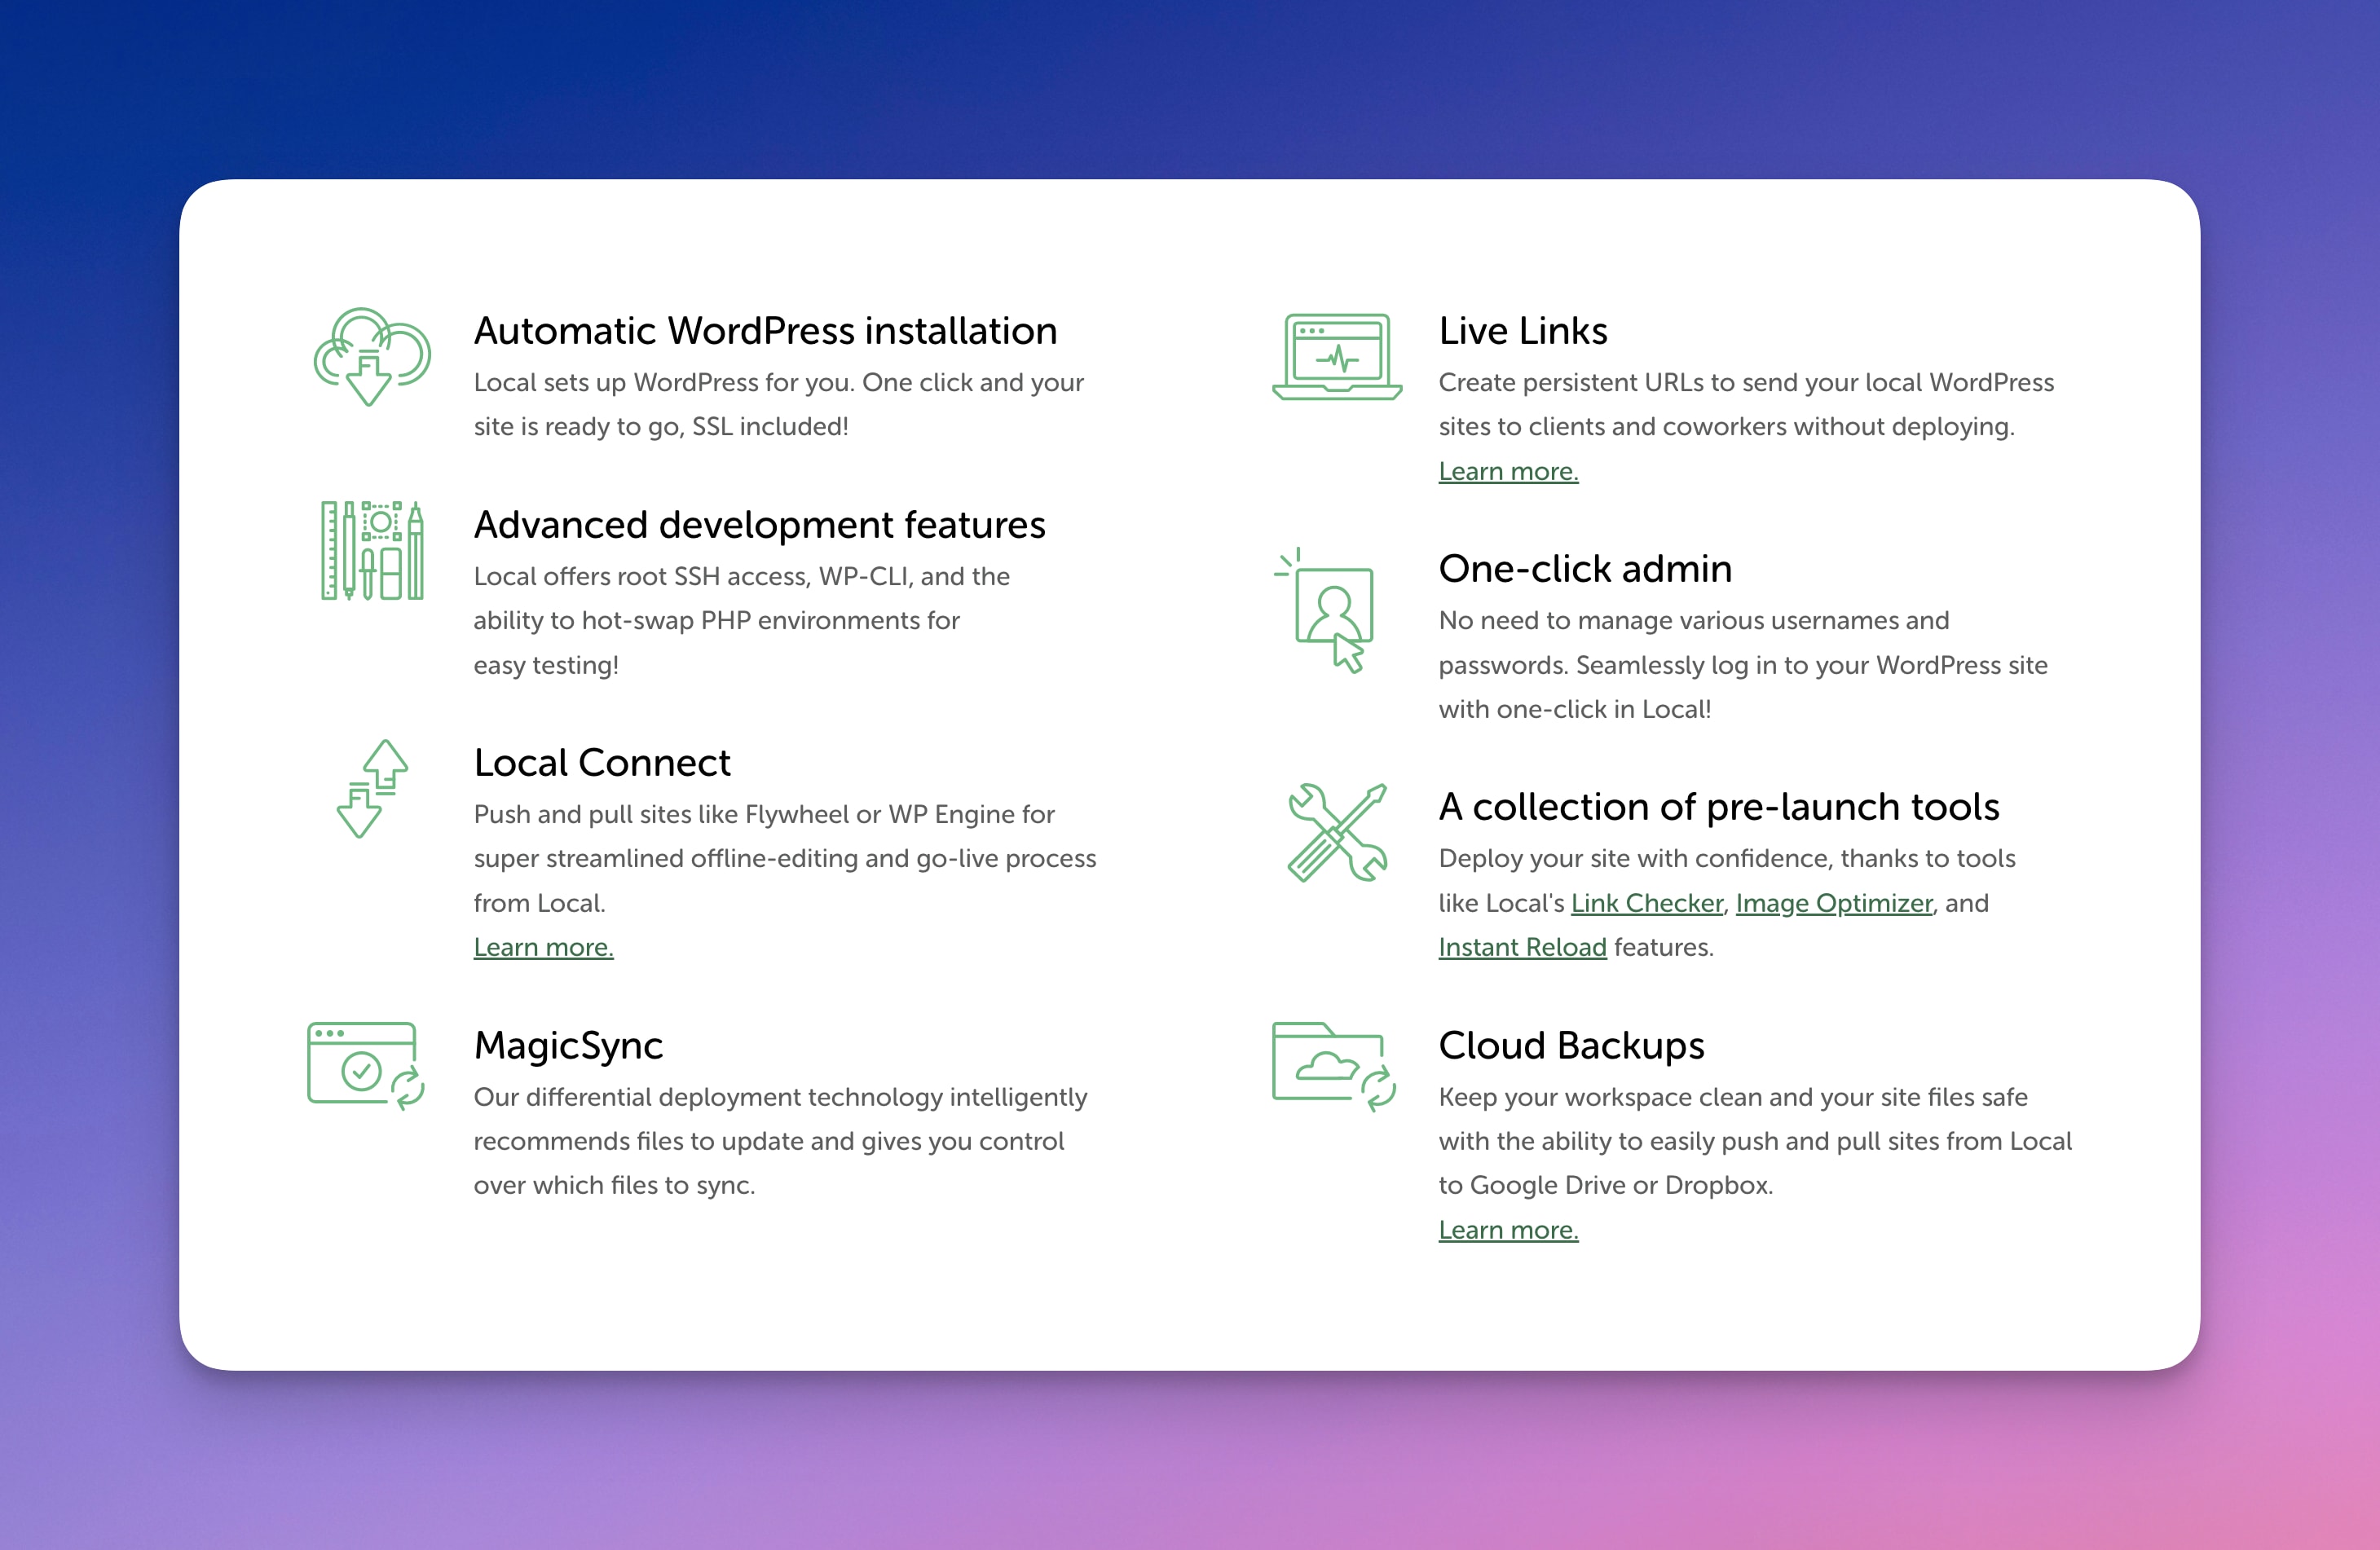Click text 'with one-click in Local!'
Screen dimensions: 2380x1550
pos(1574,710)
